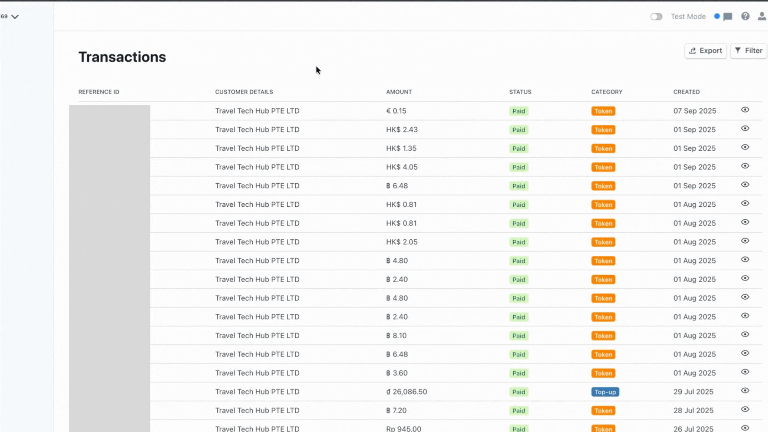The image size is (768, 432).
Task: View details of the € 0.15 transaction
Action: tap(744, 110)
